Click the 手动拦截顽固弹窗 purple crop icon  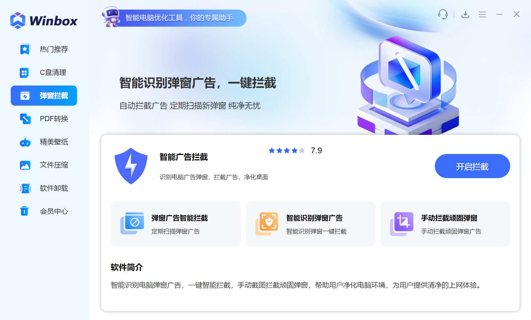pyautogui.click(x=402, y=223)
